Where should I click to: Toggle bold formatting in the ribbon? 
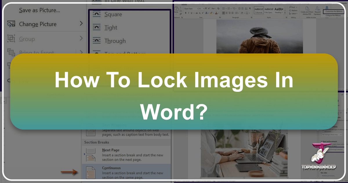click(x=185, y=13)
